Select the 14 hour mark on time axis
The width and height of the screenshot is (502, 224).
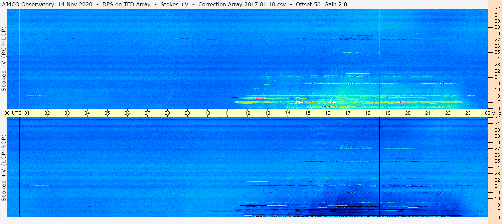288,113
